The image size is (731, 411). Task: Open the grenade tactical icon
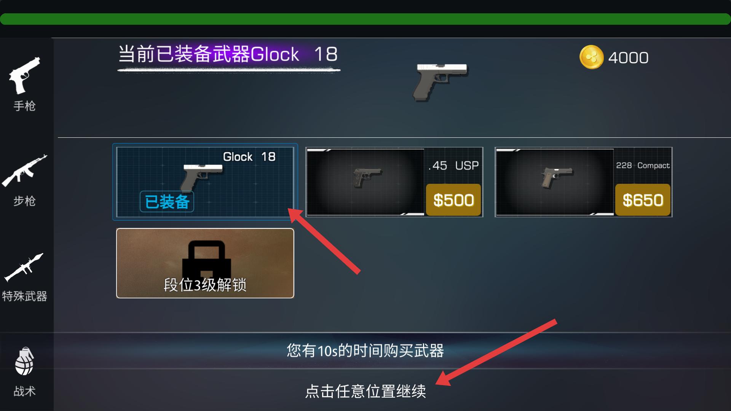25,361
